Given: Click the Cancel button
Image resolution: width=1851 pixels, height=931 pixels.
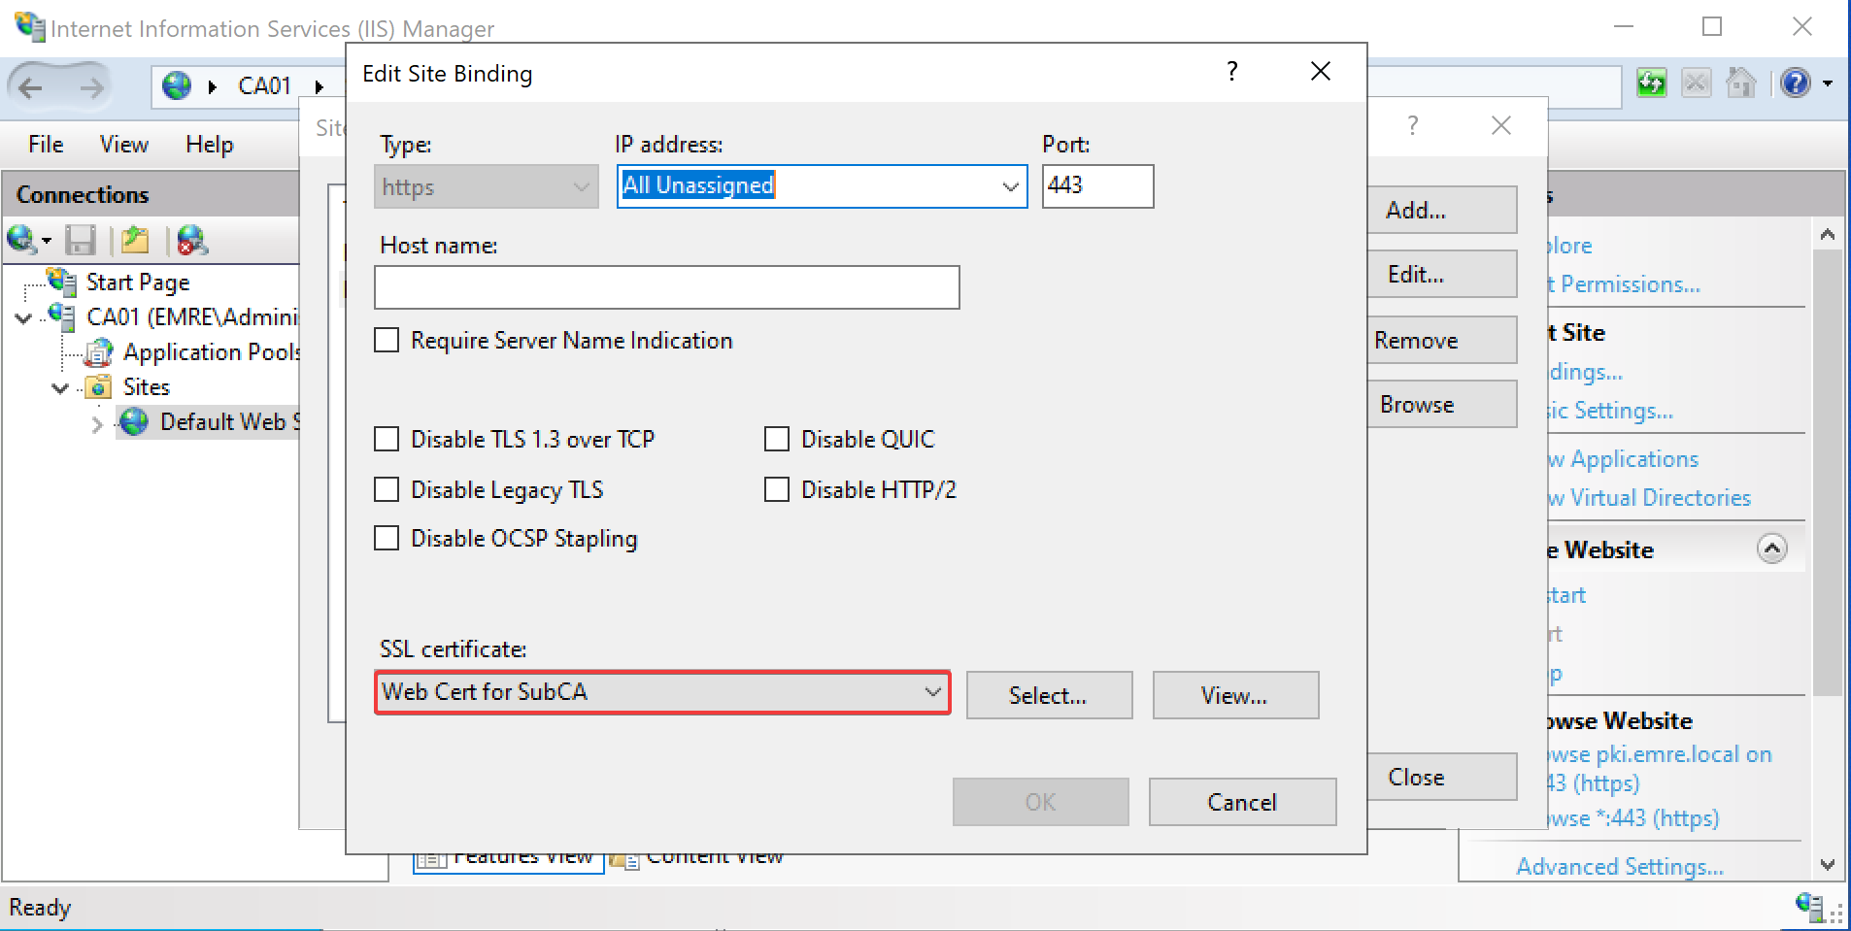Looking at the screenshot, I should click(x=1241, y=802).
